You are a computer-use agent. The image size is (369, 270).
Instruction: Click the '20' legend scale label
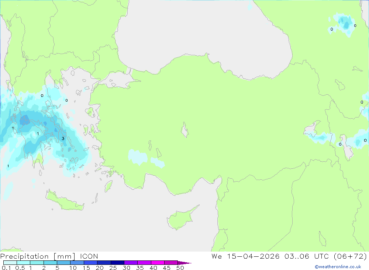100,268
